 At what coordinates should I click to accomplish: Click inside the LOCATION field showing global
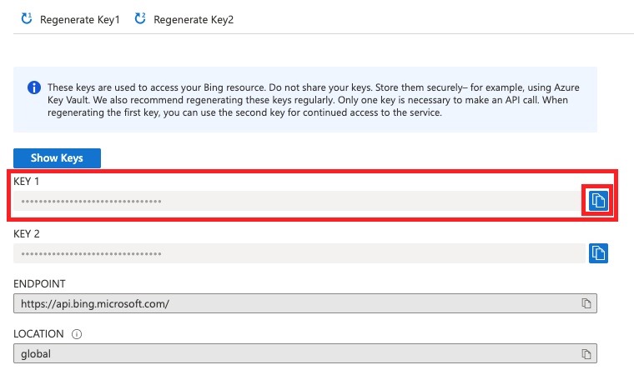click(305, 353)
